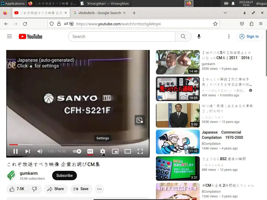Screen dimensions: 267x200
Task: Open a new browser tab
Action: (134, 13)
